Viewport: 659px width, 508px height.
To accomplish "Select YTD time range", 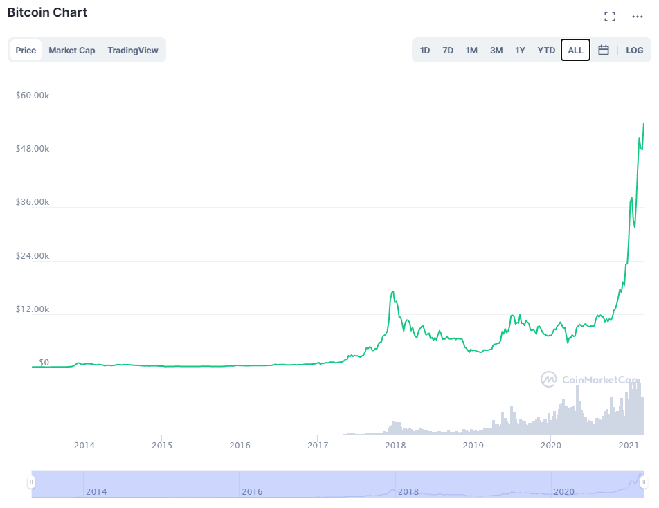I will (x=546, y=50).
